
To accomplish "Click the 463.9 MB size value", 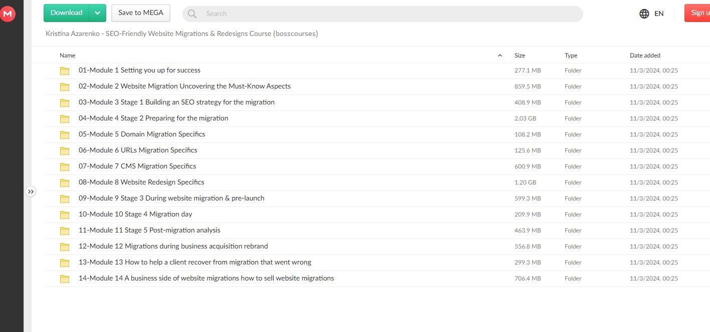I will [x=528, y=230].
